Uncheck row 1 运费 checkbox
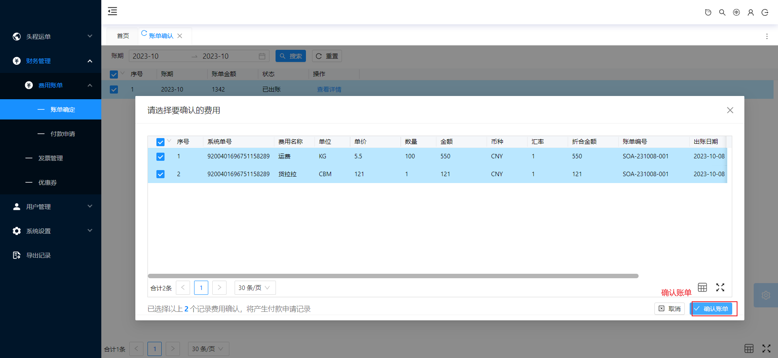778x358 pixels. click(x=160, y=157)
